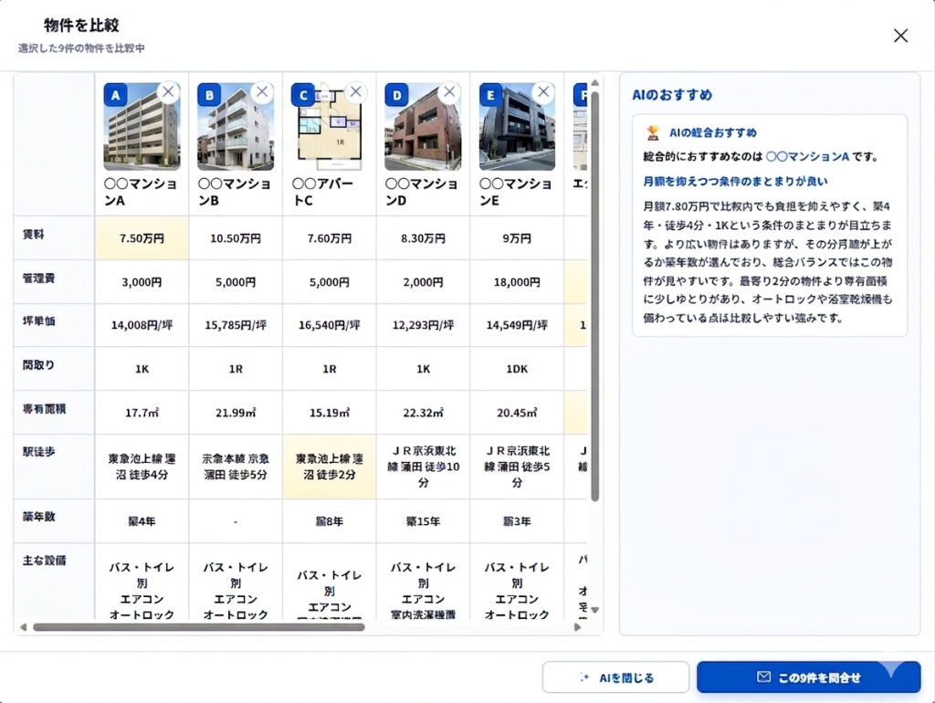The height and width of the screenshot is (703, 935).
Task: Click the 賃料 row header
Action: pyautogui.click(x=54, y=238)
